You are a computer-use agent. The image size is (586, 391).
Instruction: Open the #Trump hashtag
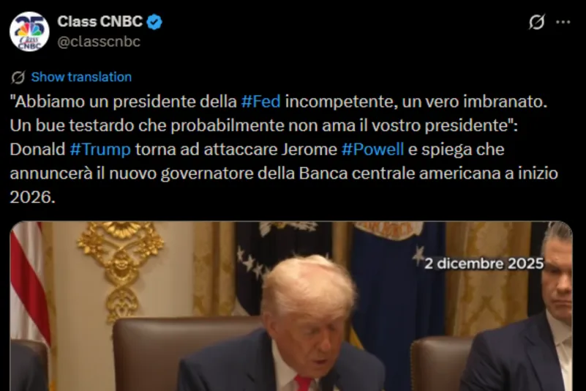(x=100, y=149)
